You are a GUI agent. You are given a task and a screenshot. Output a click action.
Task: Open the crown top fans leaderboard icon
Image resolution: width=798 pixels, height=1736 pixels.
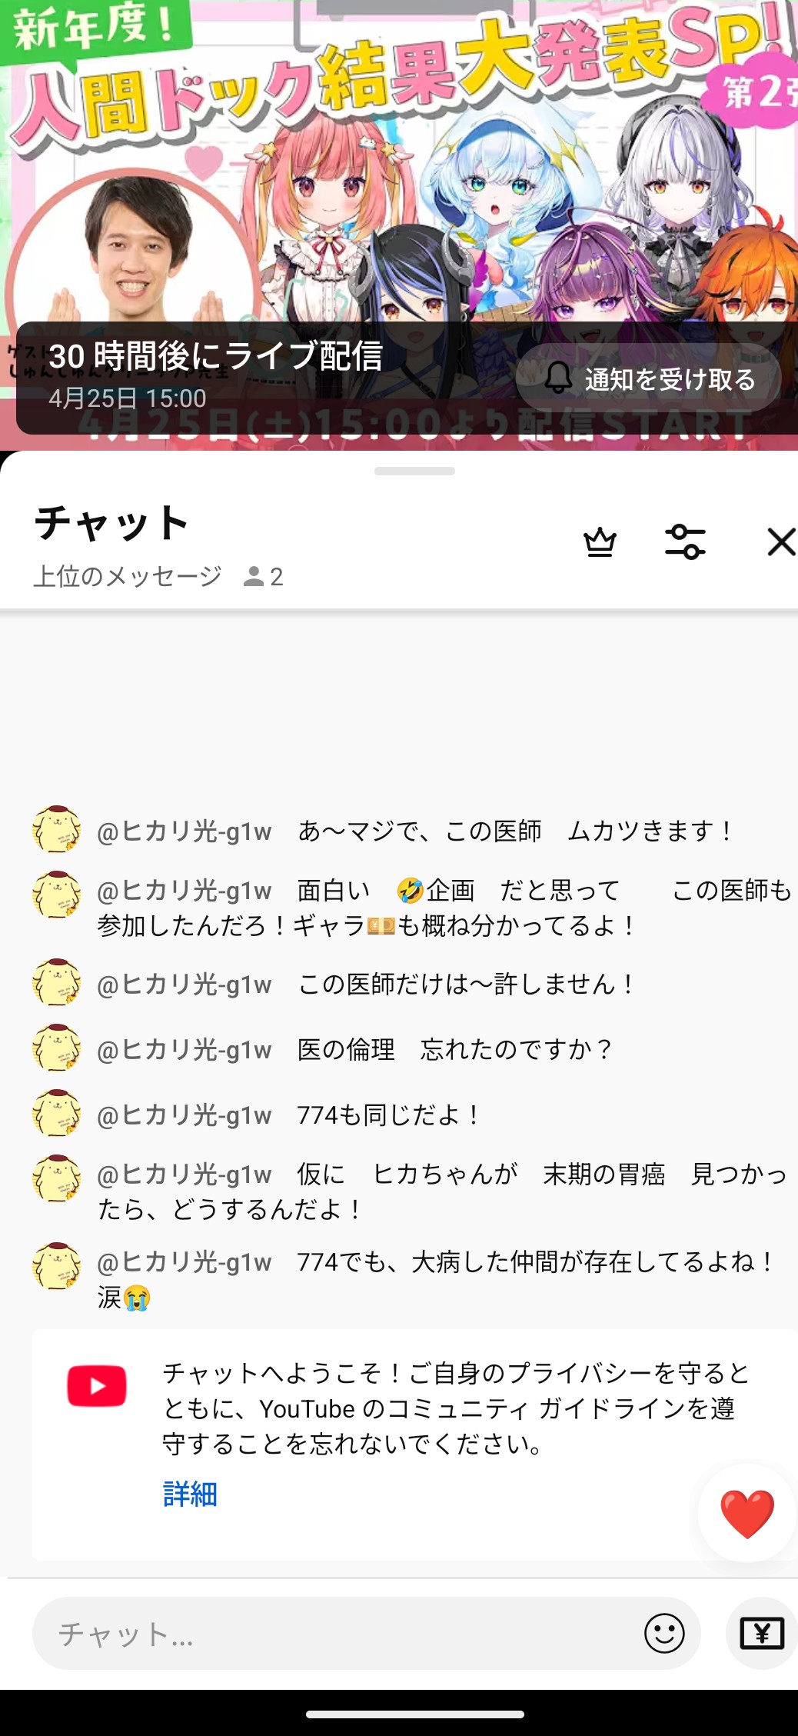coord(600,542)
